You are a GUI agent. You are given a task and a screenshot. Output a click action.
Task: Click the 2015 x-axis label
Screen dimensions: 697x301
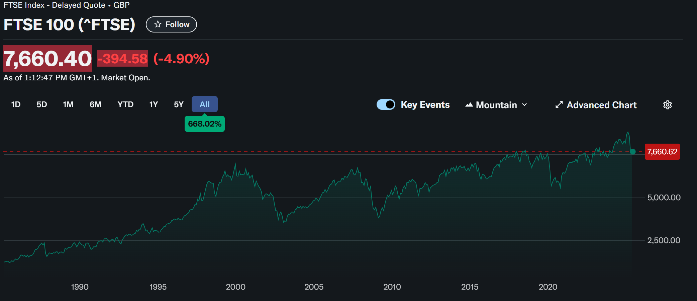[470, 287]
